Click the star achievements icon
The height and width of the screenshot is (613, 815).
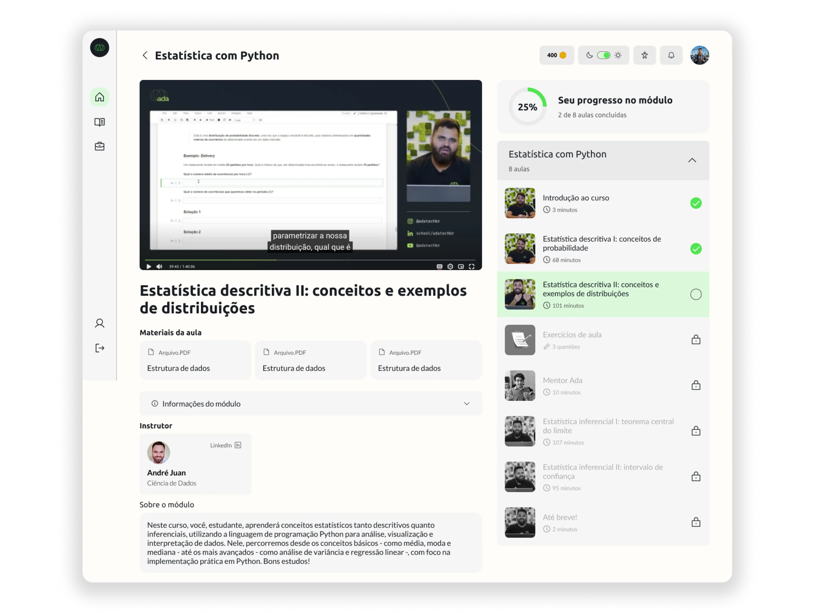(644, 55)
